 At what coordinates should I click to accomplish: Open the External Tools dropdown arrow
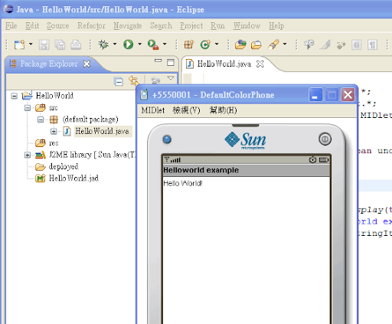pos(165,44)
